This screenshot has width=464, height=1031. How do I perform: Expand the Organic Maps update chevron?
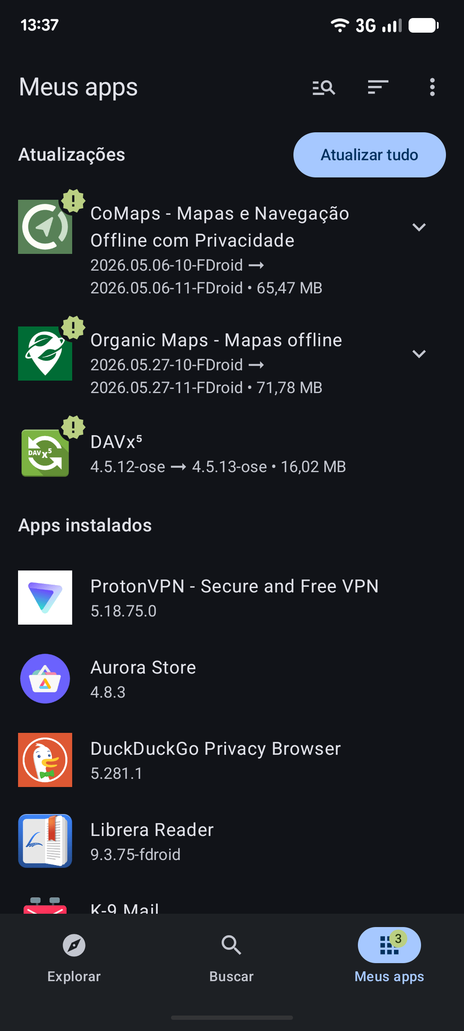(x=419, y=354)
